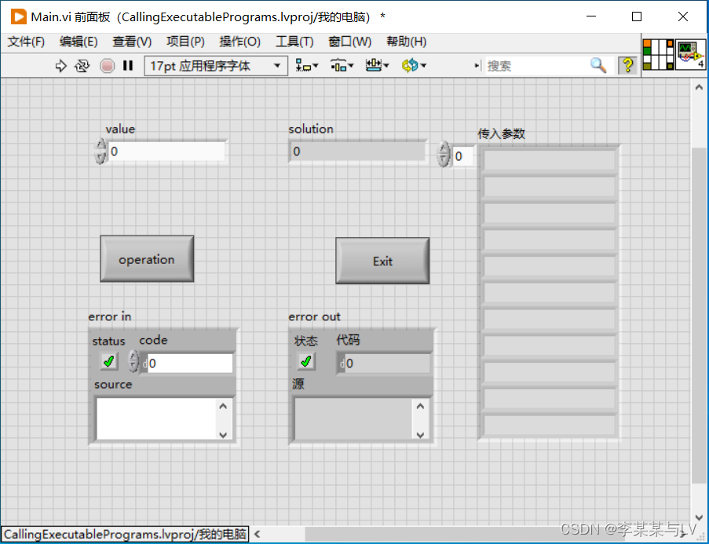Select the Resize Objects tool icon

(x=374, y=66)
